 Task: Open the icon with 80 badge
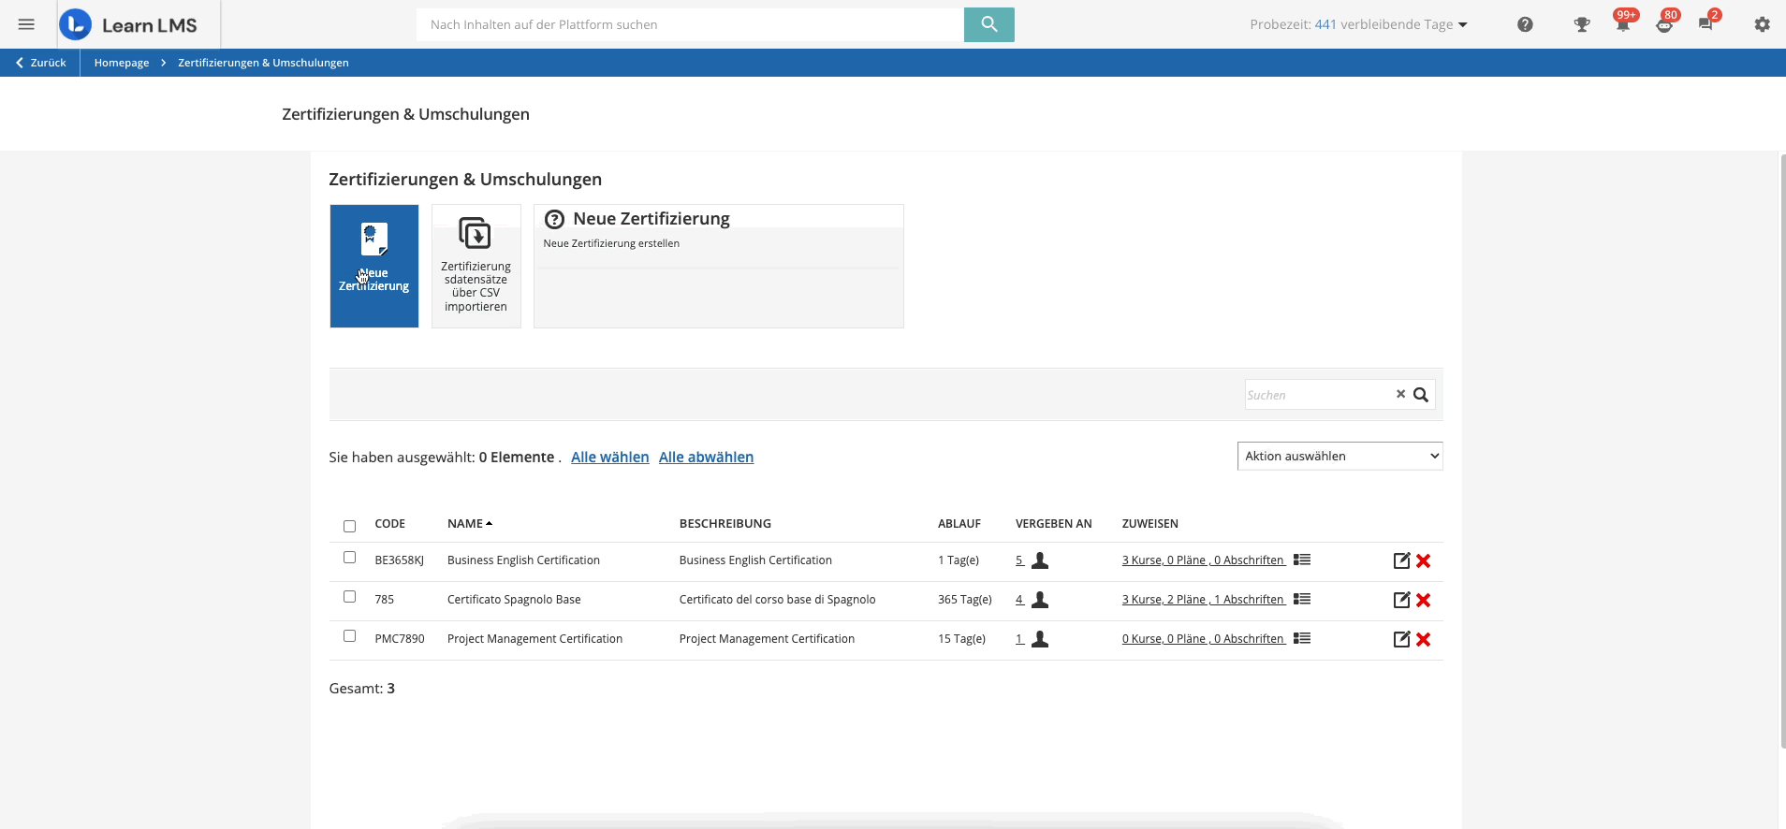(x=1665, y=22)
